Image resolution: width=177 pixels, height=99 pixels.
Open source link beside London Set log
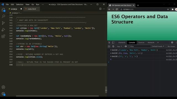[171, 50]
